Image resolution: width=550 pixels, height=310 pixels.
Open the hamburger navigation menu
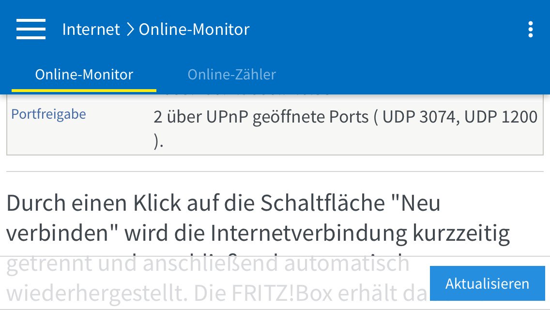(31, 29)
